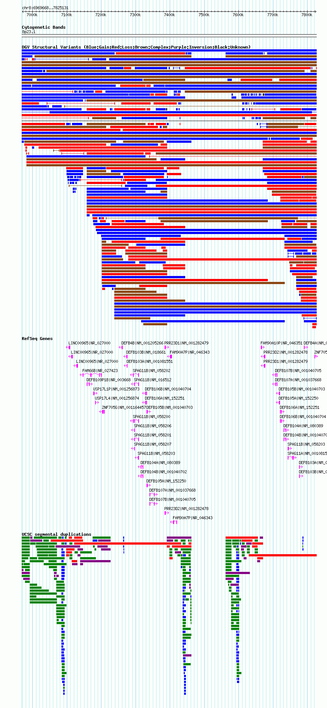Viewport: 327px width, 708px height.
Task: Open transcript SPAG11B|NM_016512
Action: (152, 380)
